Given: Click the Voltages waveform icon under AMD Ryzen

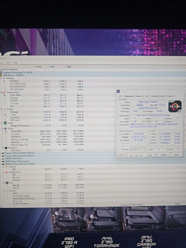Looking at the screenshot, I should click(x=4, y=78).
